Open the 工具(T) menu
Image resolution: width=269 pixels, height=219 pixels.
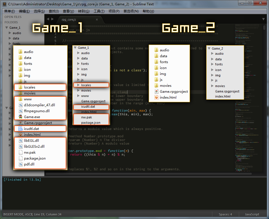[99, 11]
